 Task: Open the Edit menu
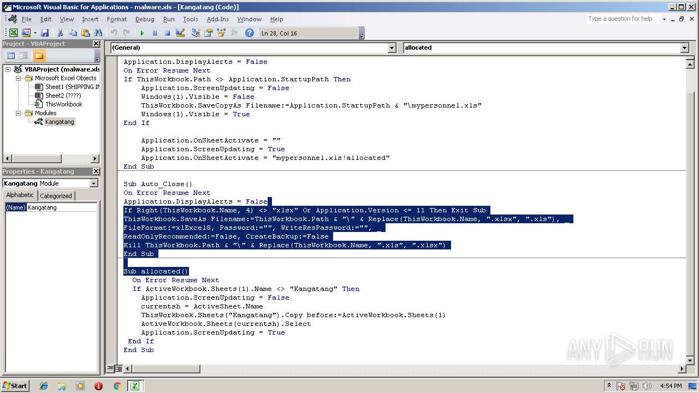[x=46, y=19]
